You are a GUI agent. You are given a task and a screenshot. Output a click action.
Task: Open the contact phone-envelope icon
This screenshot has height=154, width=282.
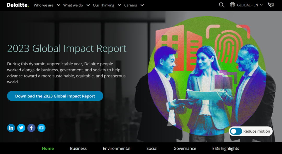tap(271, 5)
